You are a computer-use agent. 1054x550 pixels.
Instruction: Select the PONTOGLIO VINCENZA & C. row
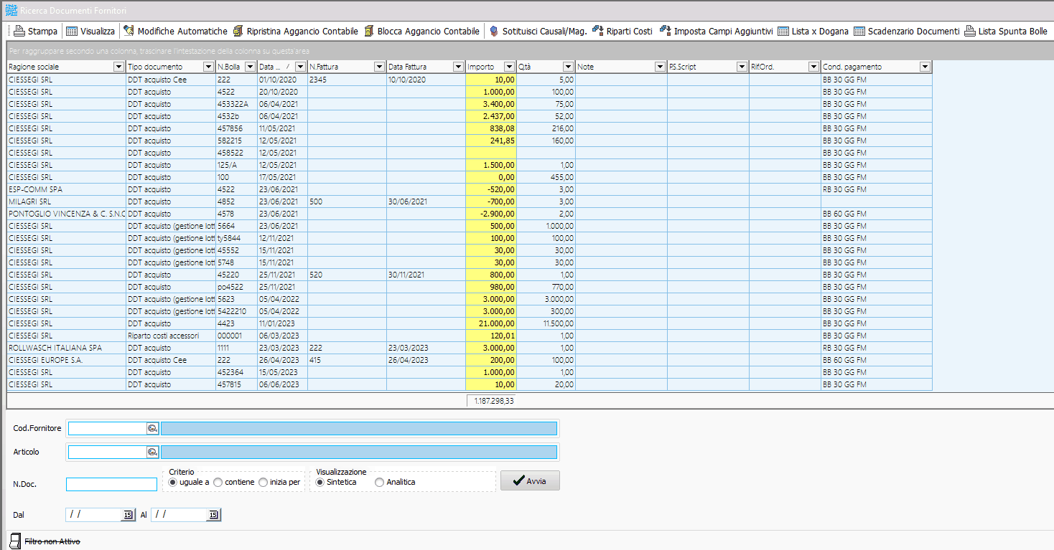[470, 214]
